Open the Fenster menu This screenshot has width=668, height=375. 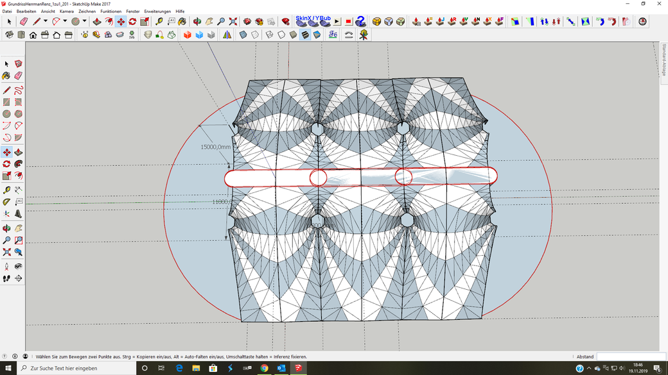click(132, 12)
